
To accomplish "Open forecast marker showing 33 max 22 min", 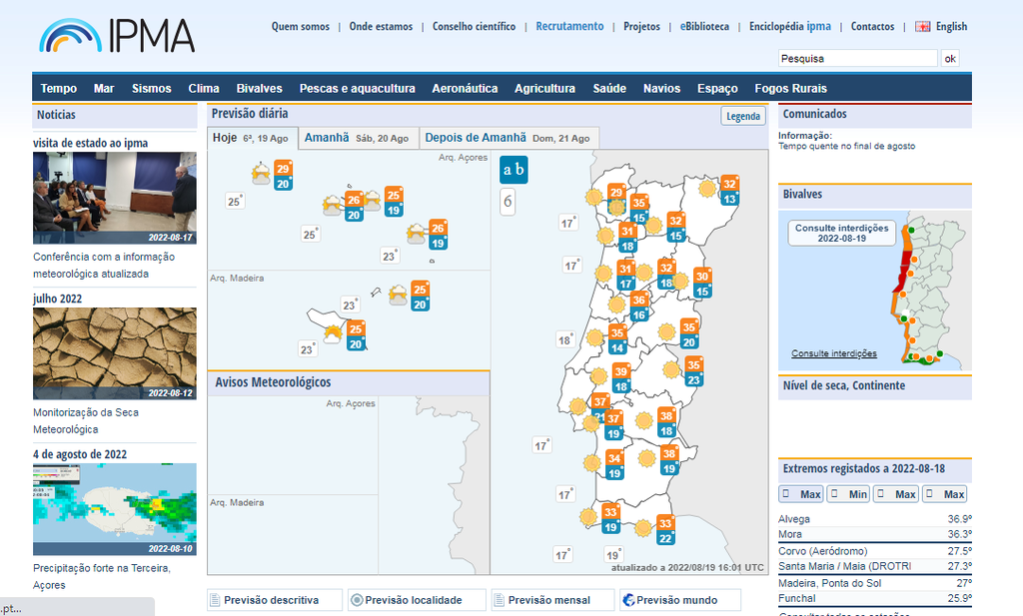I will coord(665,530).
